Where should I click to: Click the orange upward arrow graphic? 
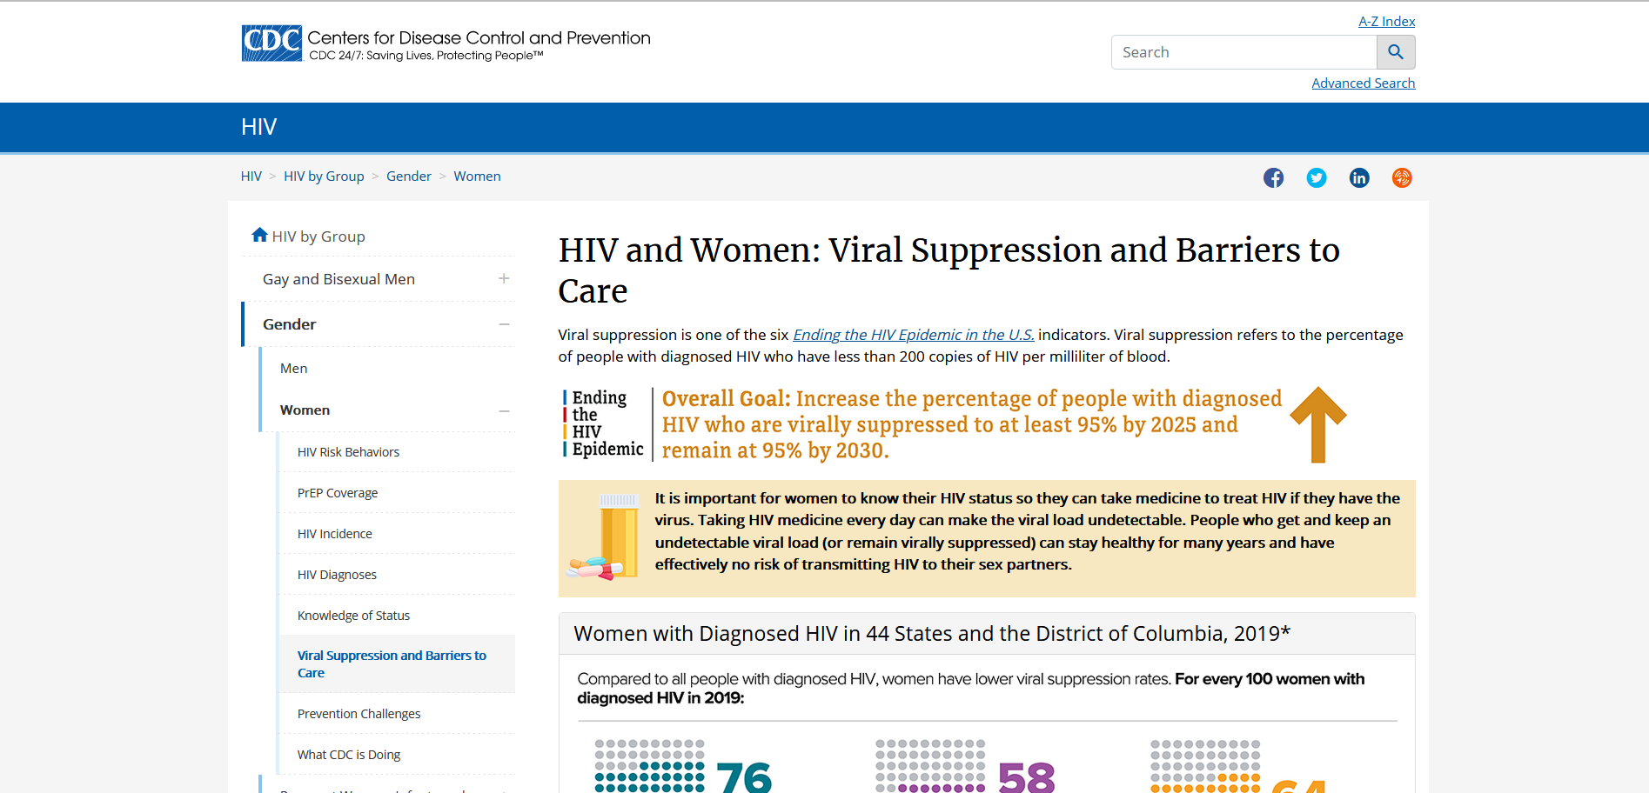[x=1317, y=424]
